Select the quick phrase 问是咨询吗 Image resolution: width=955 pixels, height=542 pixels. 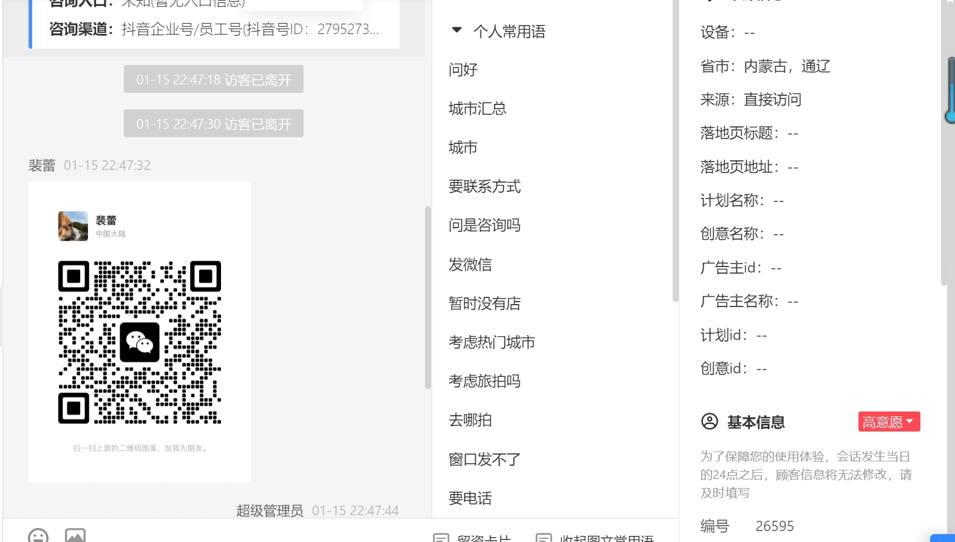click(x=484, y=225)
